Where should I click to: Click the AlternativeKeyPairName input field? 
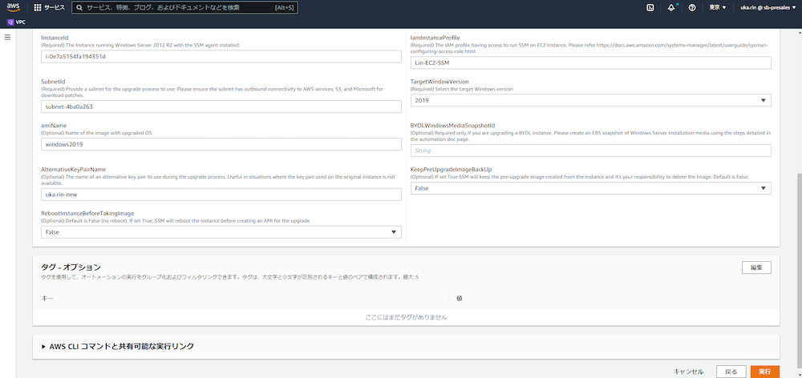pyautogui.click(x=221, y=195)
